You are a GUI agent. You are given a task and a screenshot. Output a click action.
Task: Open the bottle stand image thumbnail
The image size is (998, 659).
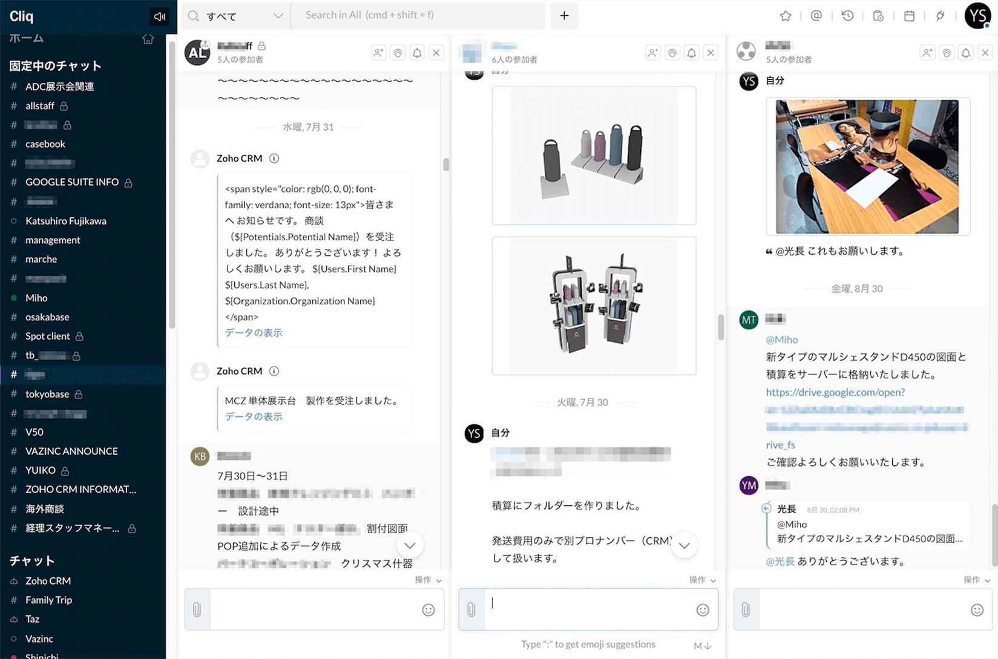point(594,156)
